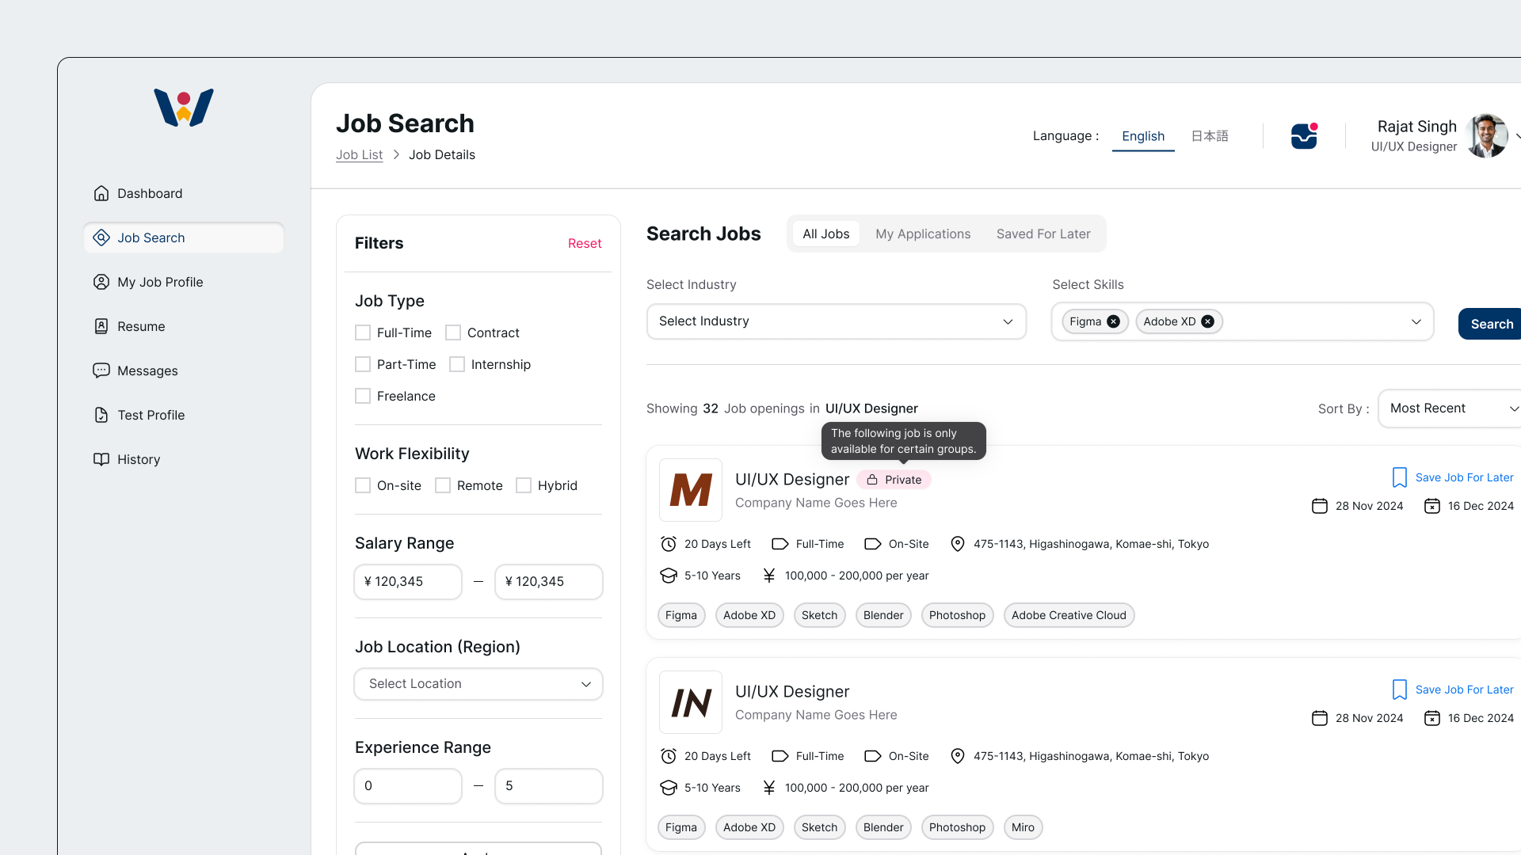Viewport: 1521px width, 855px height.
Task: Click the M company logo
Action: pyautogui.click(x=691, y=490)
